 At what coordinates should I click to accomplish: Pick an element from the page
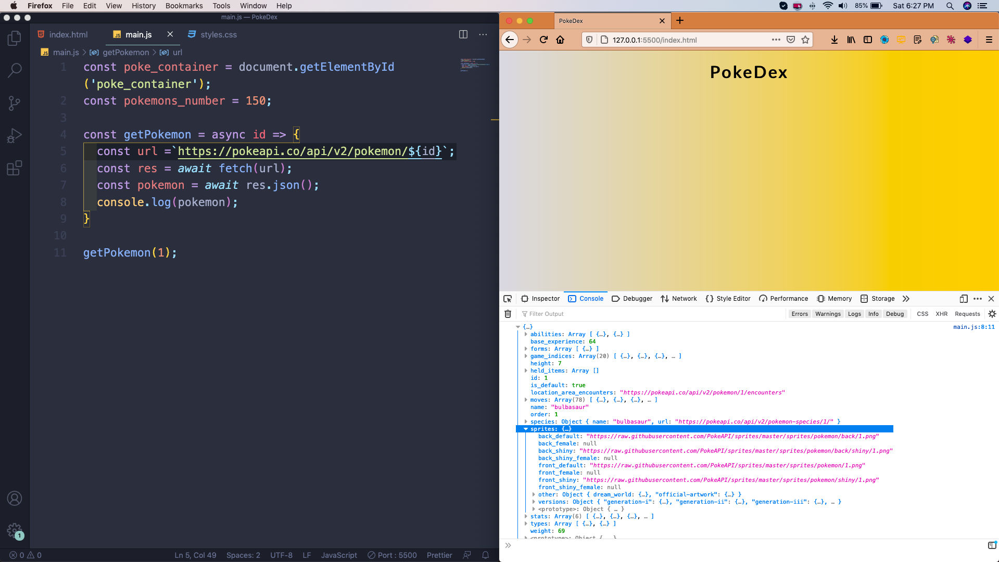point(508,299)
